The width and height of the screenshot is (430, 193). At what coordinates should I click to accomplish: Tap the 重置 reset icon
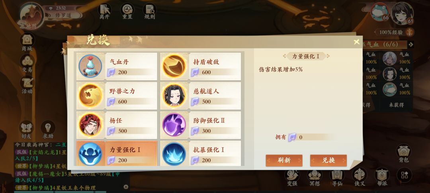127,12
